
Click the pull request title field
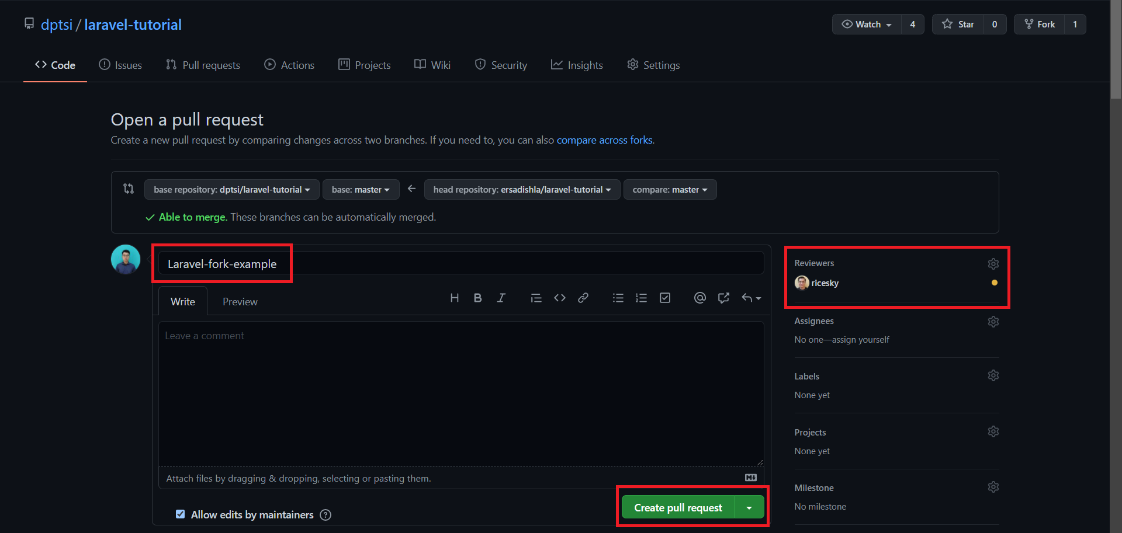[461, 263]
